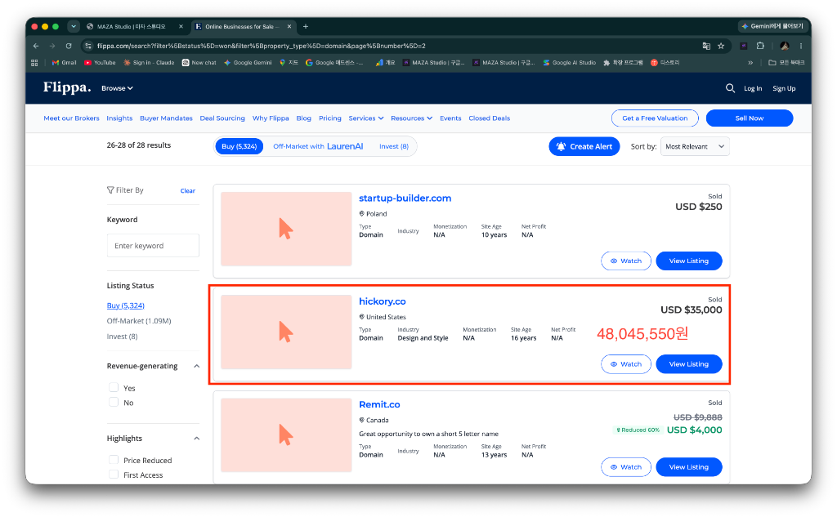Viewport: 837px width, 517px height.
Task: Open the startup-builder.com listing link
Action: (405, 198)
